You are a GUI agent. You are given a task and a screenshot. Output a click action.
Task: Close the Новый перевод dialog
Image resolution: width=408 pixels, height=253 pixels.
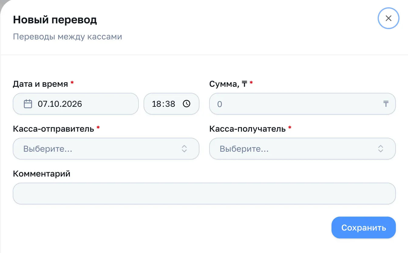coord(388,18)
